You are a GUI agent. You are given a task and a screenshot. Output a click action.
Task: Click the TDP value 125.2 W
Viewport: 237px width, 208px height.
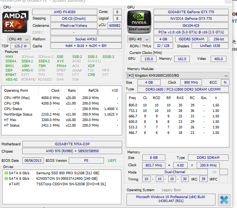pos(20,46)
